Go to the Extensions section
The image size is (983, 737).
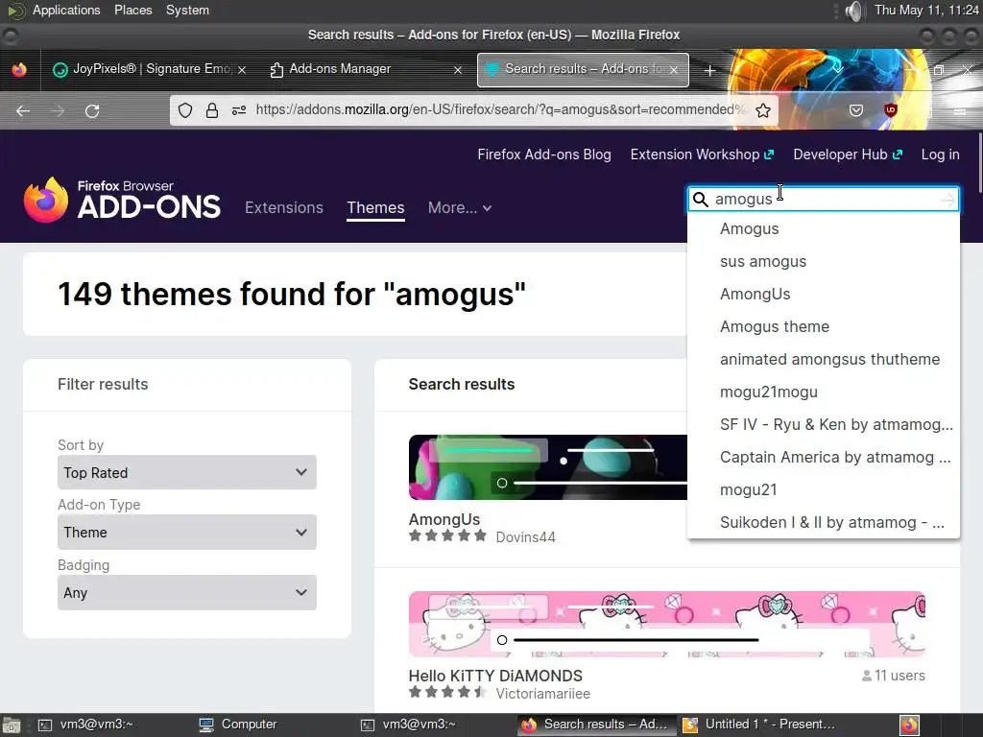coord(284,207)
